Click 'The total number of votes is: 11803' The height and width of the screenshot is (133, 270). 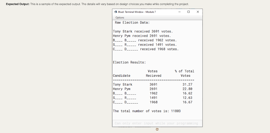pos(147,111)
